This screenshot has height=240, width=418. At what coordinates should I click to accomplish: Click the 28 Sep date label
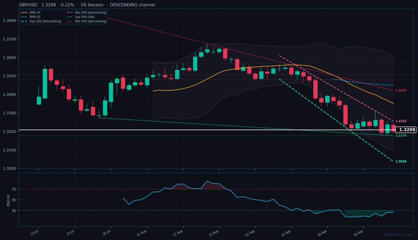pyautogui.click(x=359, y=233)
